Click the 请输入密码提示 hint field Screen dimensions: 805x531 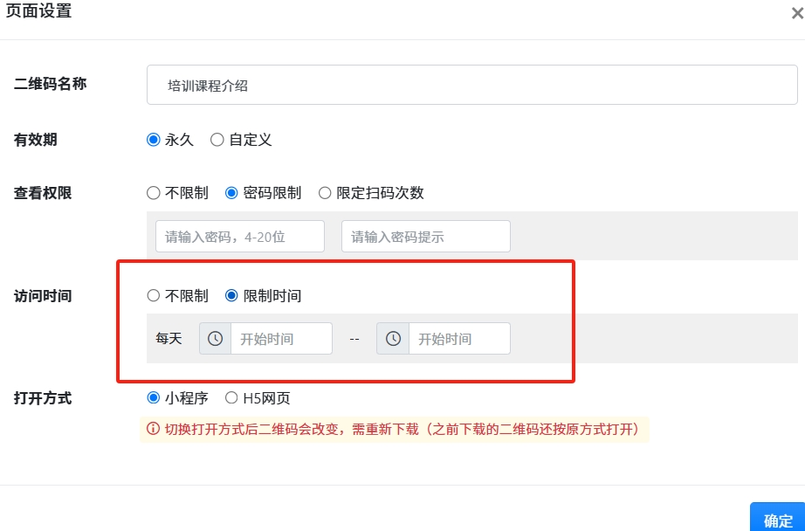pyautogui.click(x=425, y=237)
